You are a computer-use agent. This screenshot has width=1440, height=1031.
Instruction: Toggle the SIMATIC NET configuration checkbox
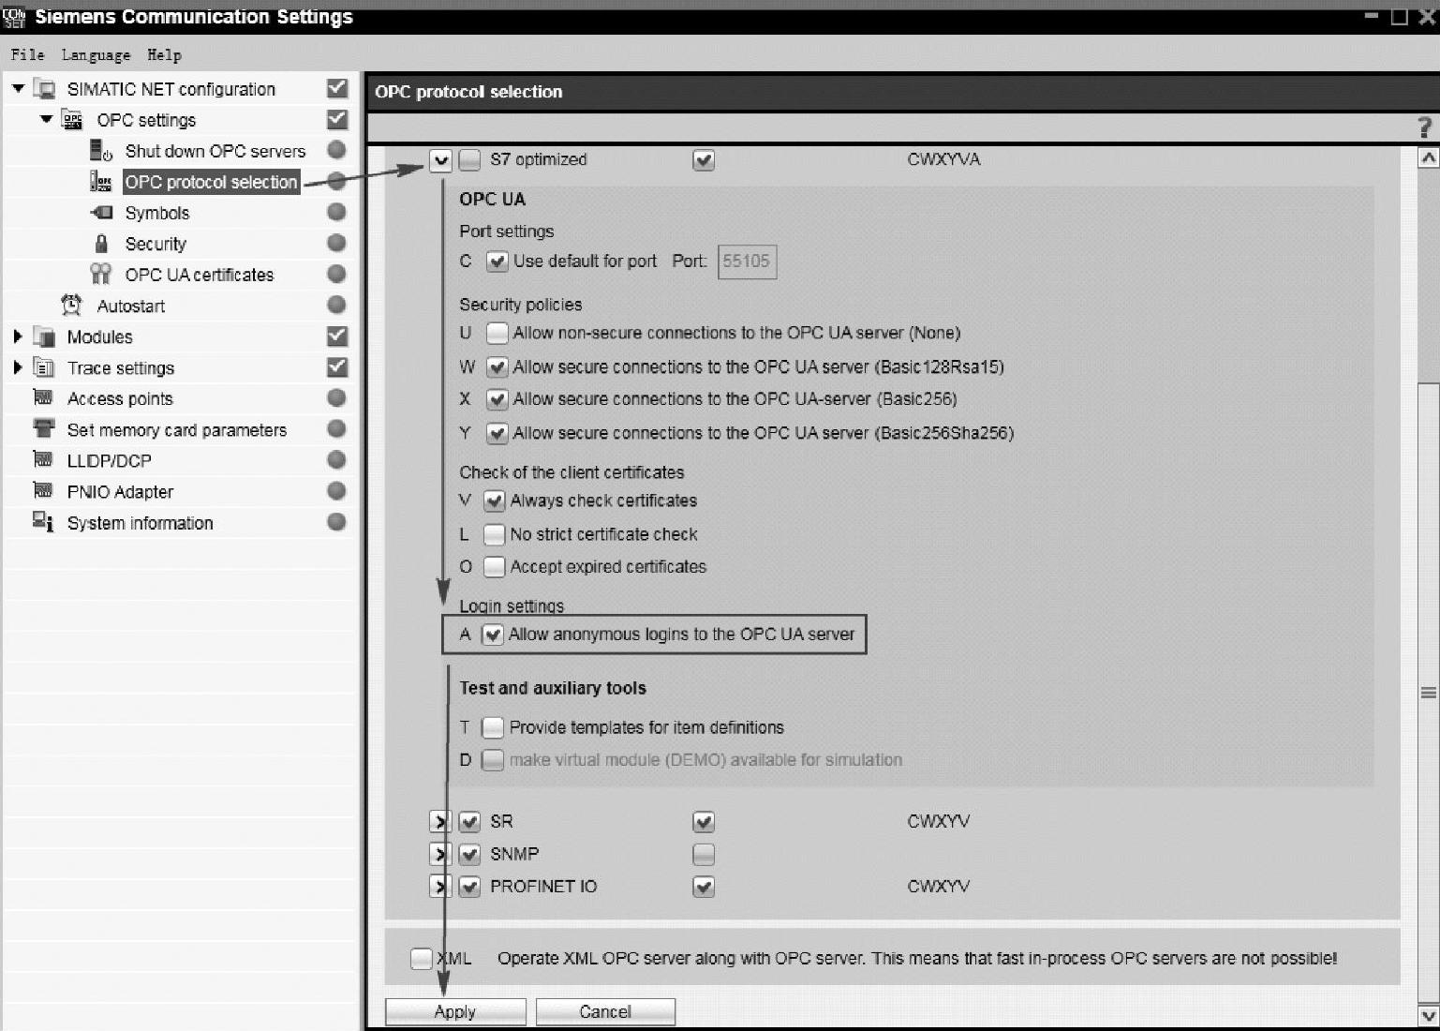pos(337,88)
